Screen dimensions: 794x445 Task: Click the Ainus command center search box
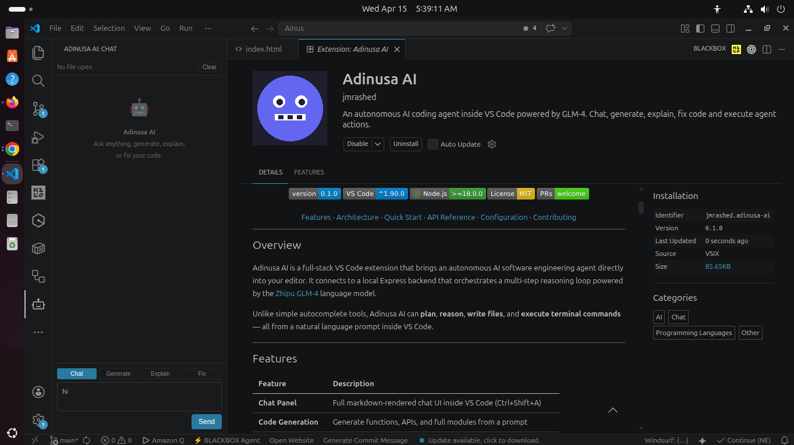(x=398, y=28)
